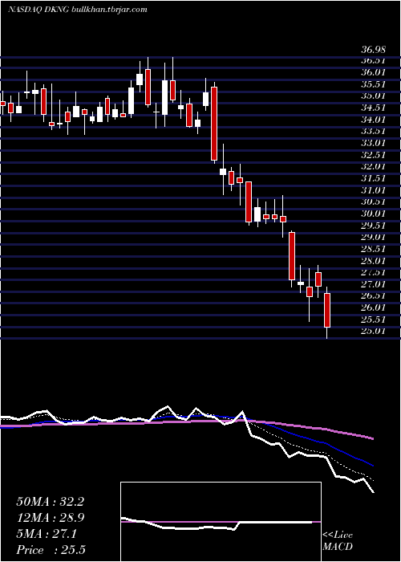
Task: Select the MACD label
Action: point(338,547)
